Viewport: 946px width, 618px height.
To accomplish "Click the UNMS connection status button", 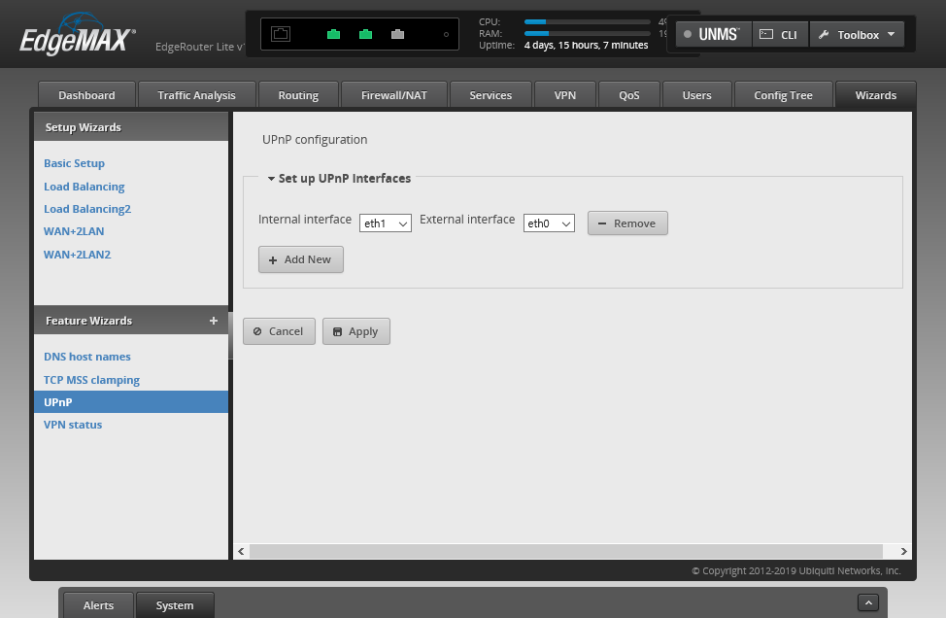I will (713, 34).
